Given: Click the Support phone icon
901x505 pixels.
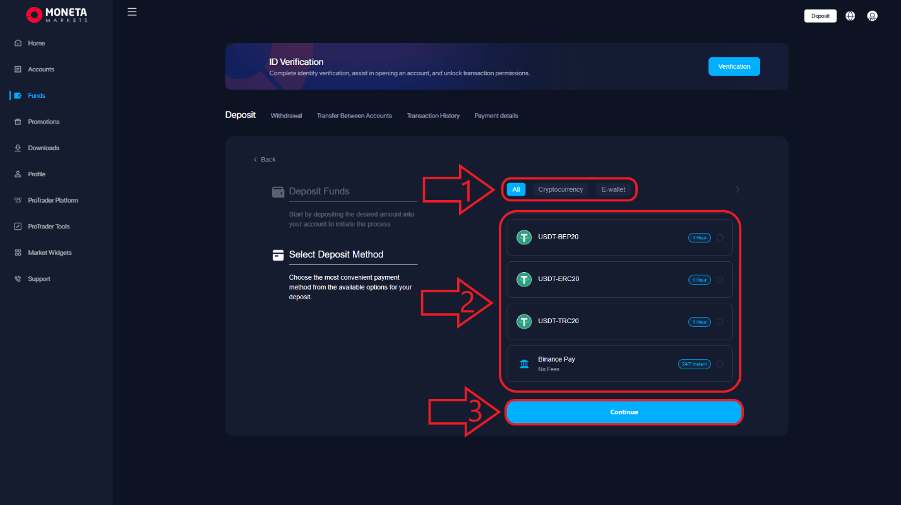Looking at the screenshot, I should [x=18, y=279].
